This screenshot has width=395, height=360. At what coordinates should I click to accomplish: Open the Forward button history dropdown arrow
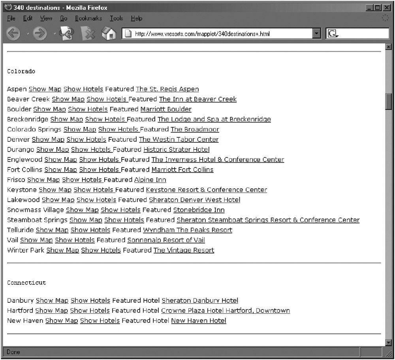click(x=55, y=34)
